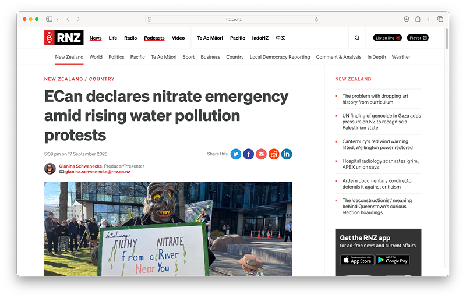Open the site search magnifier icon
466x298 pixels.
pos(357,38)
